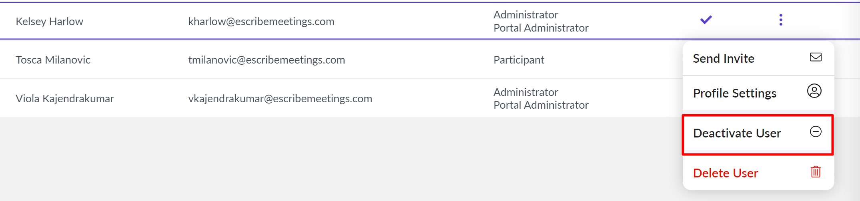
Task: Open Profile Settings from the menu
Action: (x=734, y=93)
